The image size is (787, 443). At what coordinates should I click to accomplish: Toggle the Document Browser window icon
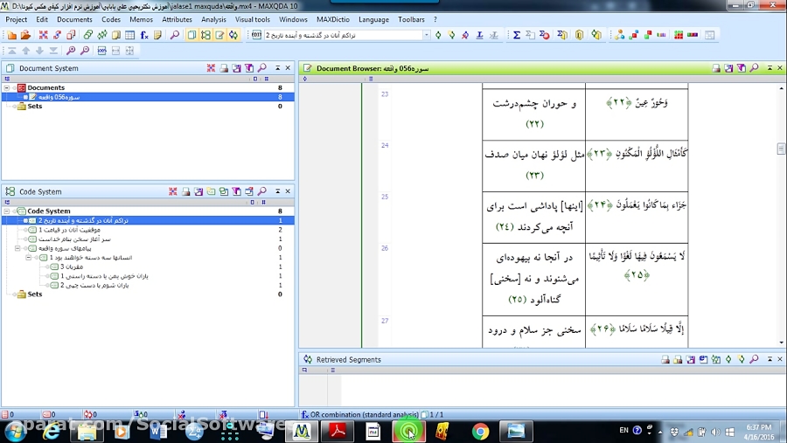click(219, 35)
